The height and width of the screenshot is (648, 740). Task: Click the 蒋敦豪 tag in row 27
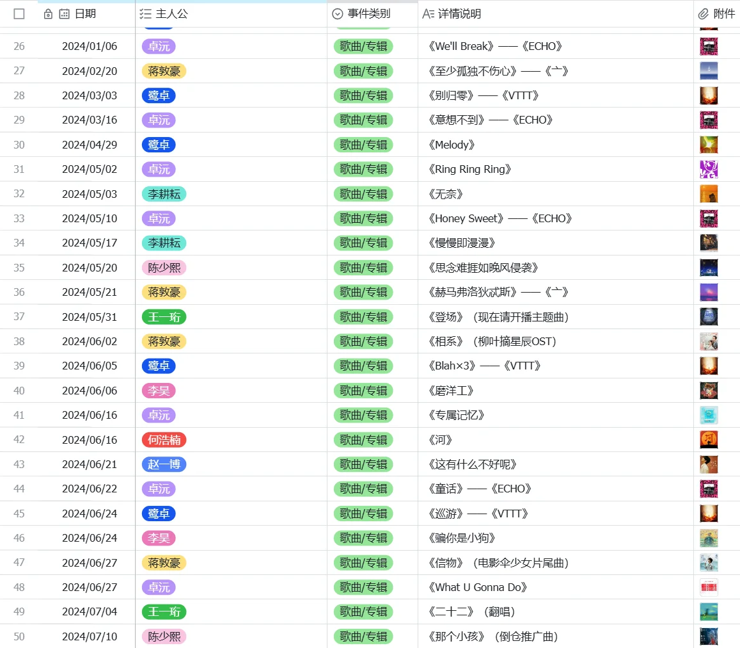164,71
